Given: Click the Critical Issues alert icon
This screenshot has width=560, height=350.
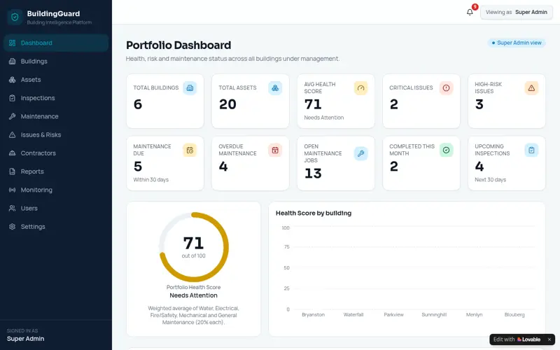Looking at the screenshot, I should [x=446, y=88].
